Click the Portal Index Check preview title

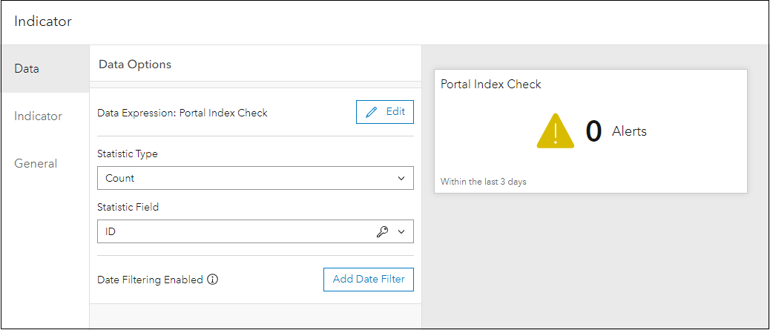point(491,85)
